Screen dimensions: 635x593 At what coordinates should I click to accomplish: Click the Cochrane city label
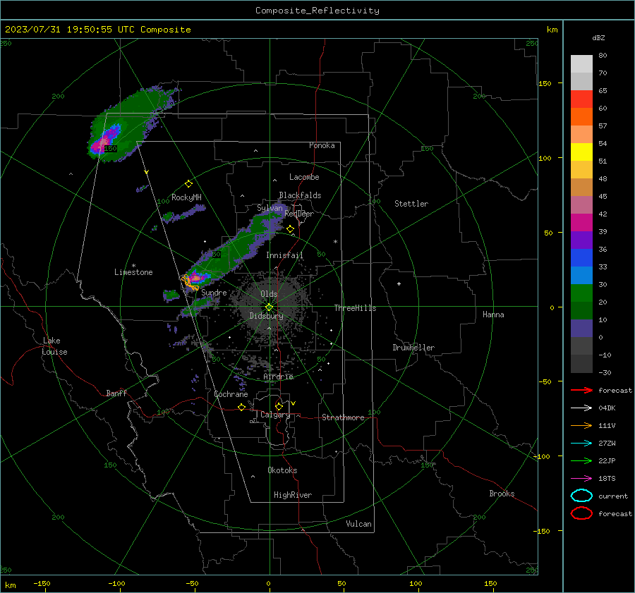231,394
